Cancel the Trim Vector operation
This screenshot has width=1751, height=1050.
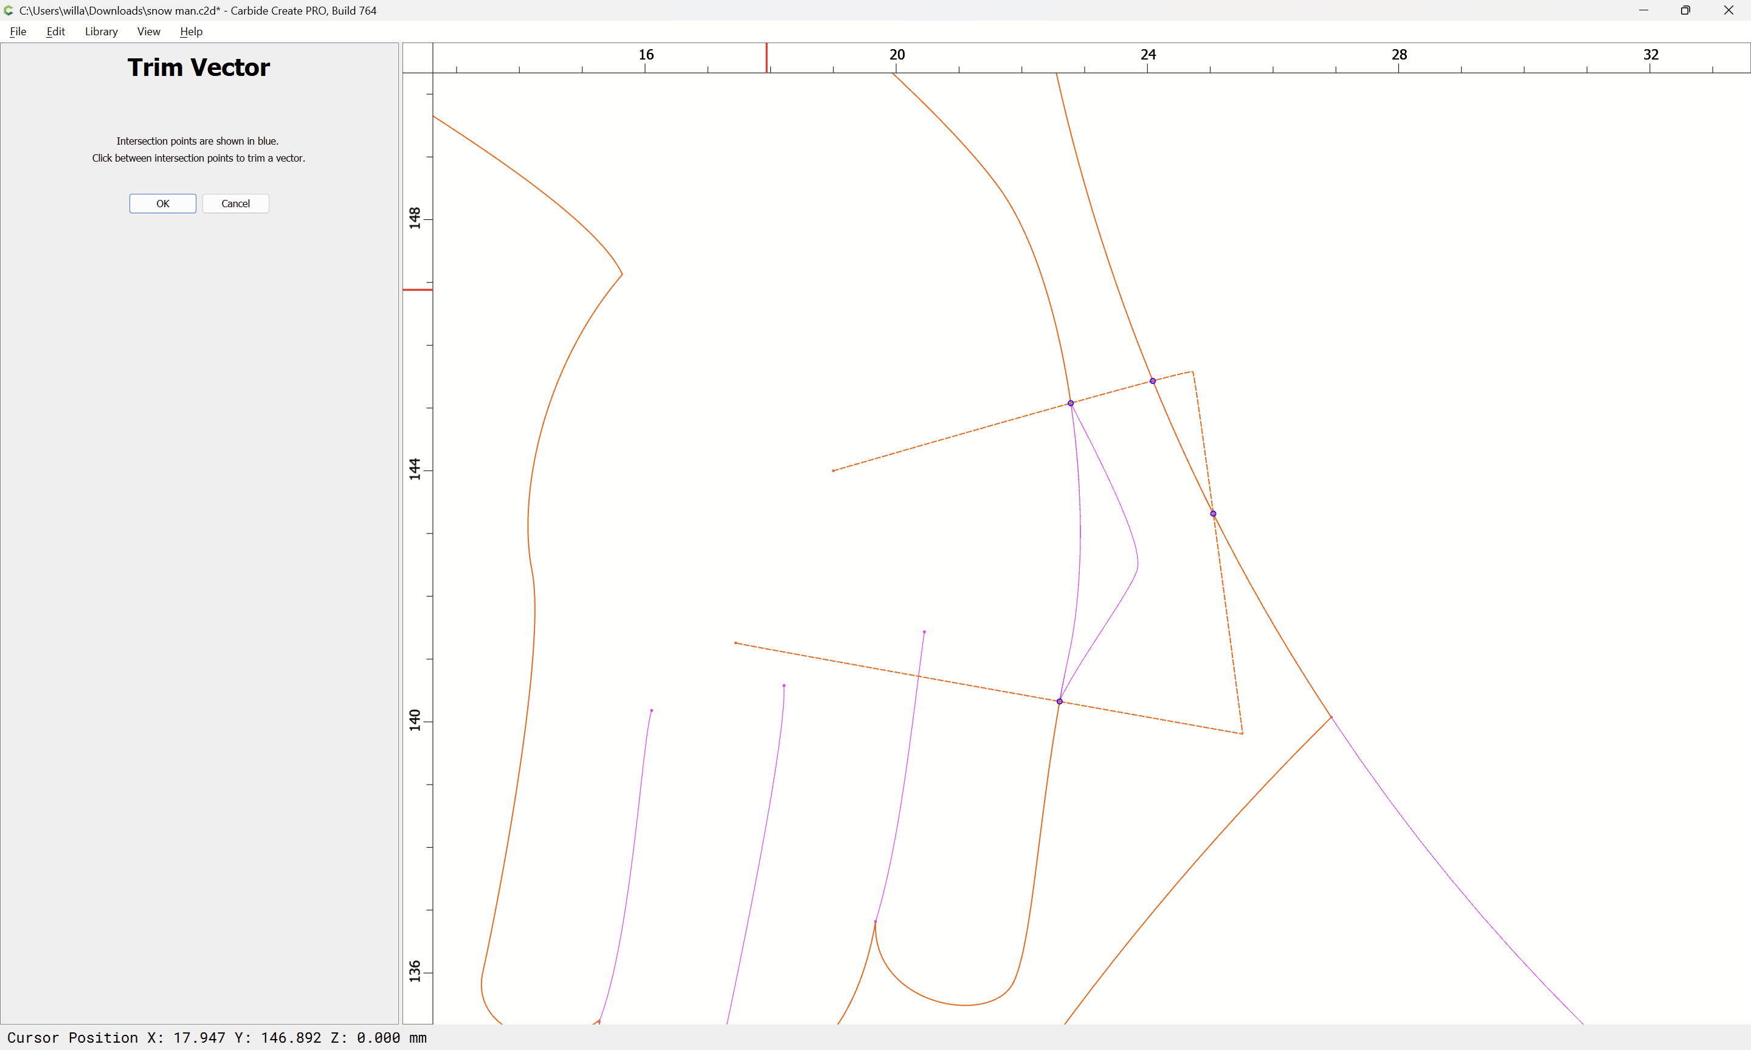click(236, 204)
